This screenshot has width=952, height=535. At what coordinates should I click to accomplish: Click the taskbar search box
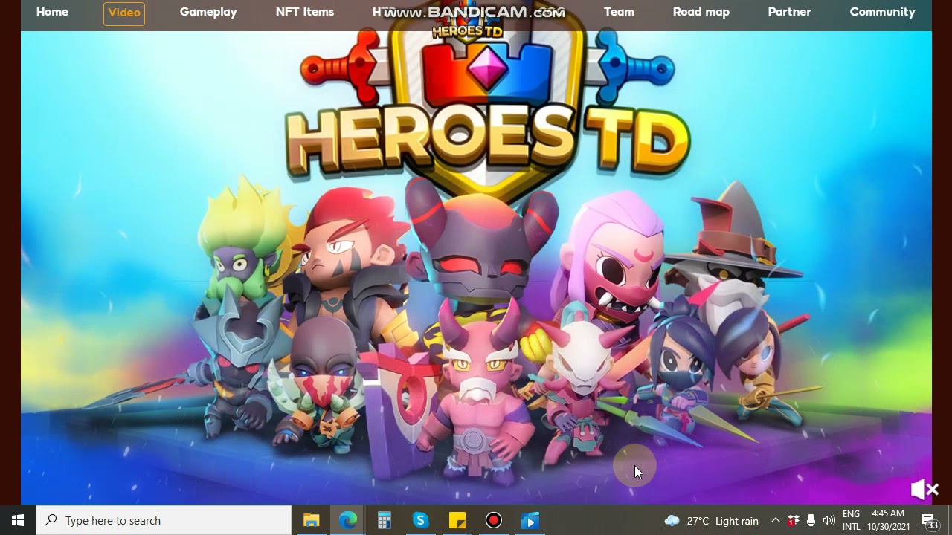164,520
